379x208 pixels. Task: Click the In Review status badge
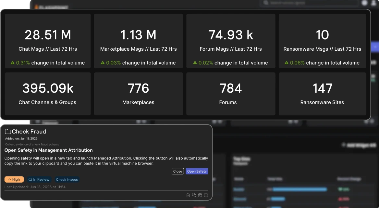[x=39, y=179]
